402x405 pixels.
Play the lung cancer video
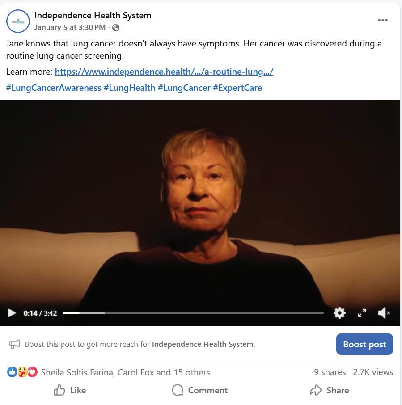tap(12, 313)
